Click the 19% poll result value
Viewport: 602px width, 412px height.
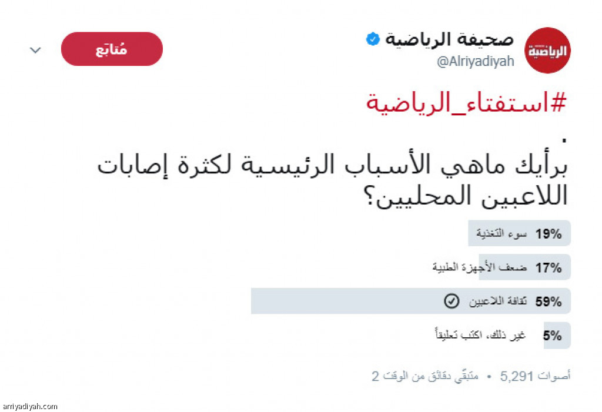click(549, 233)
